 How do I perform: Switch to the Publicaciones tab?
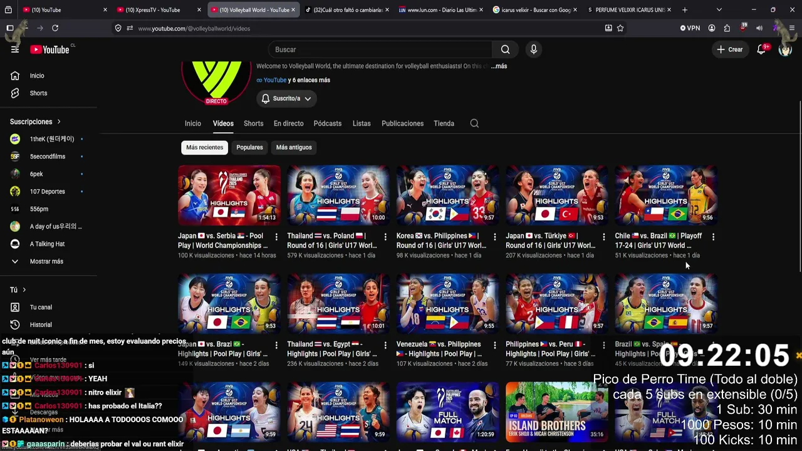403,123
